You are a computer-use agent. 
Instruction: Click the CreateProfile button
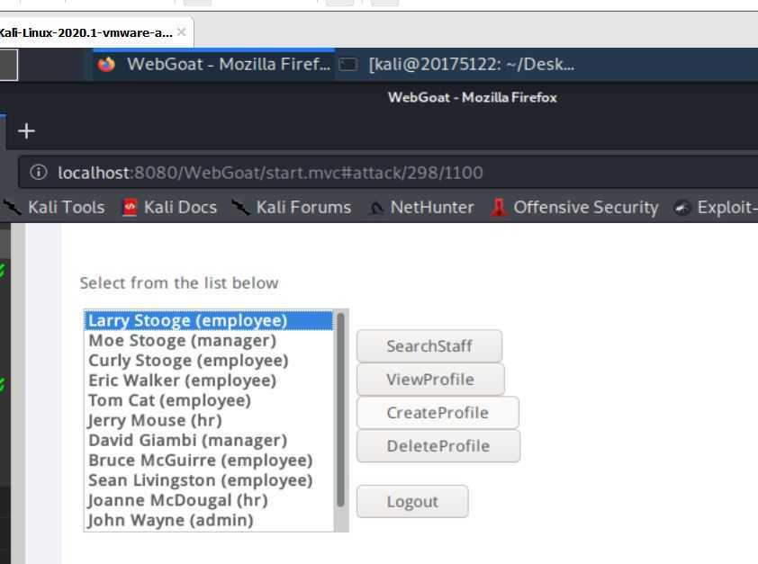tap(438, 412)
